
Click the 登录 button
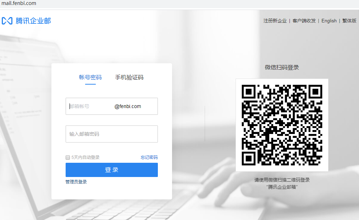coord(111,170)
